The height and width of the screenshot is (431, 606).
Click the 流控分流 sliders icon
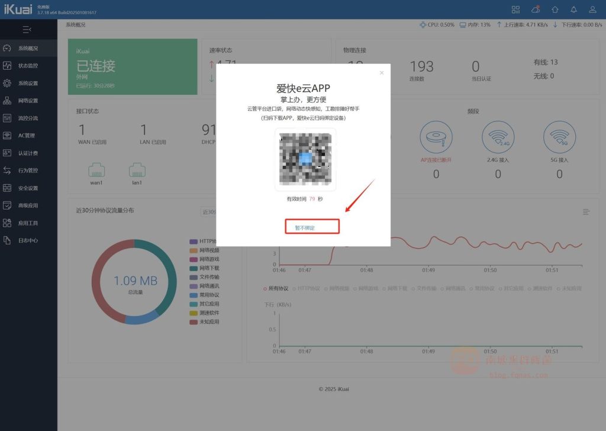[x=8, y=118]
